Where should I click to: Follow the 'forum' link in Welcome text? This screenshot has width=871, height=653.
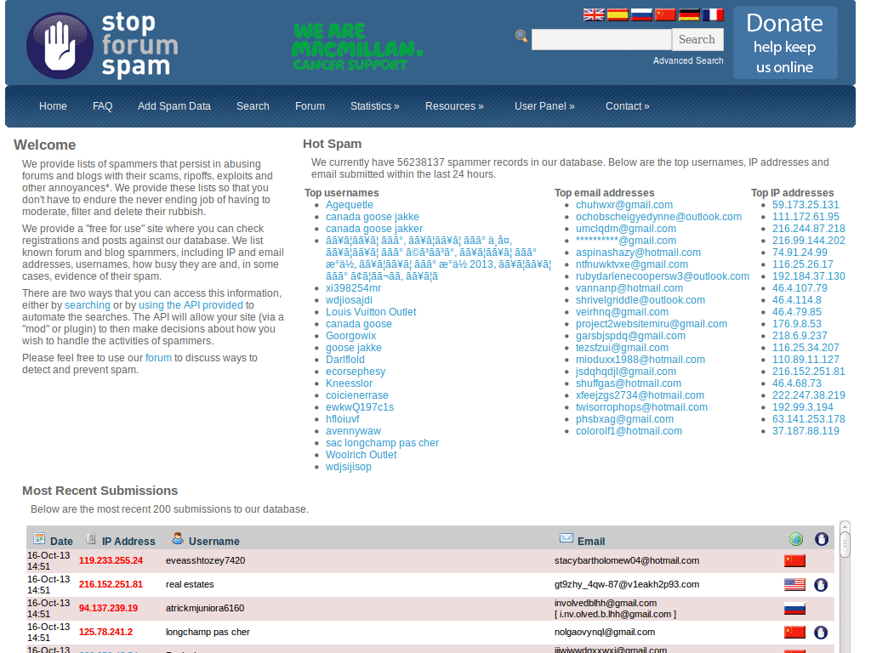click(x=158, y=358)
